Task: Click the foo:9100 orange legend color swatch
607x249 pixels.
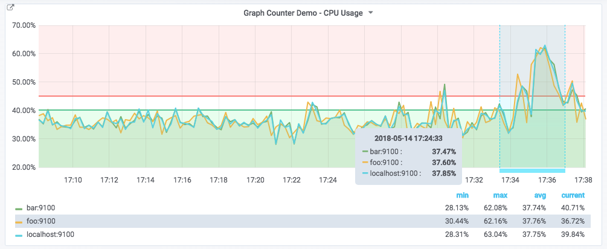Action: (19, 221)
